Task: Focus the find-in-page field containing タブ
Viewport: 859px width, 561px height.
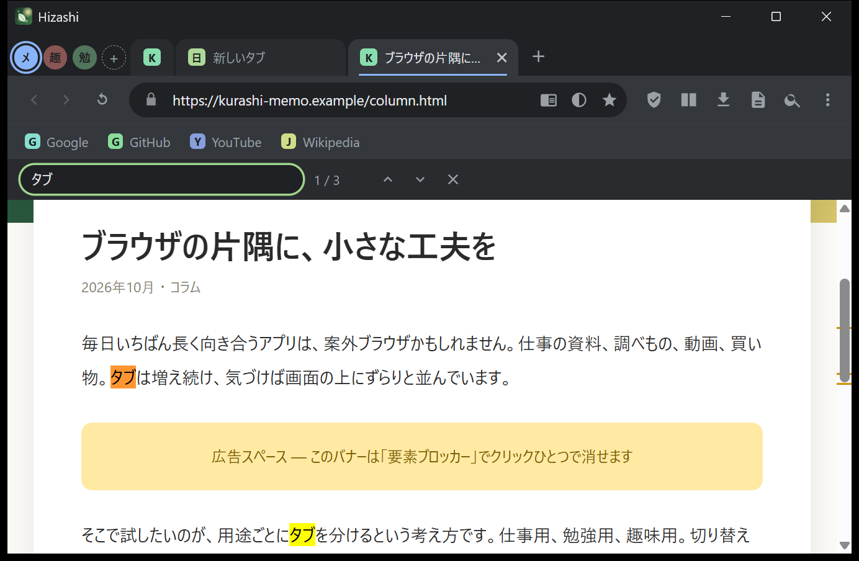Action: coord(161,179)
